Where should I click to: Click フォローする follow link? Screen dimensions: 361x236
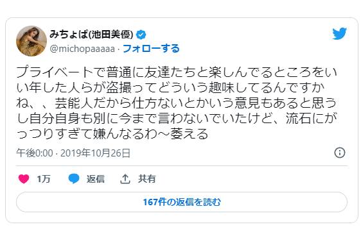(x=151, y=49)
